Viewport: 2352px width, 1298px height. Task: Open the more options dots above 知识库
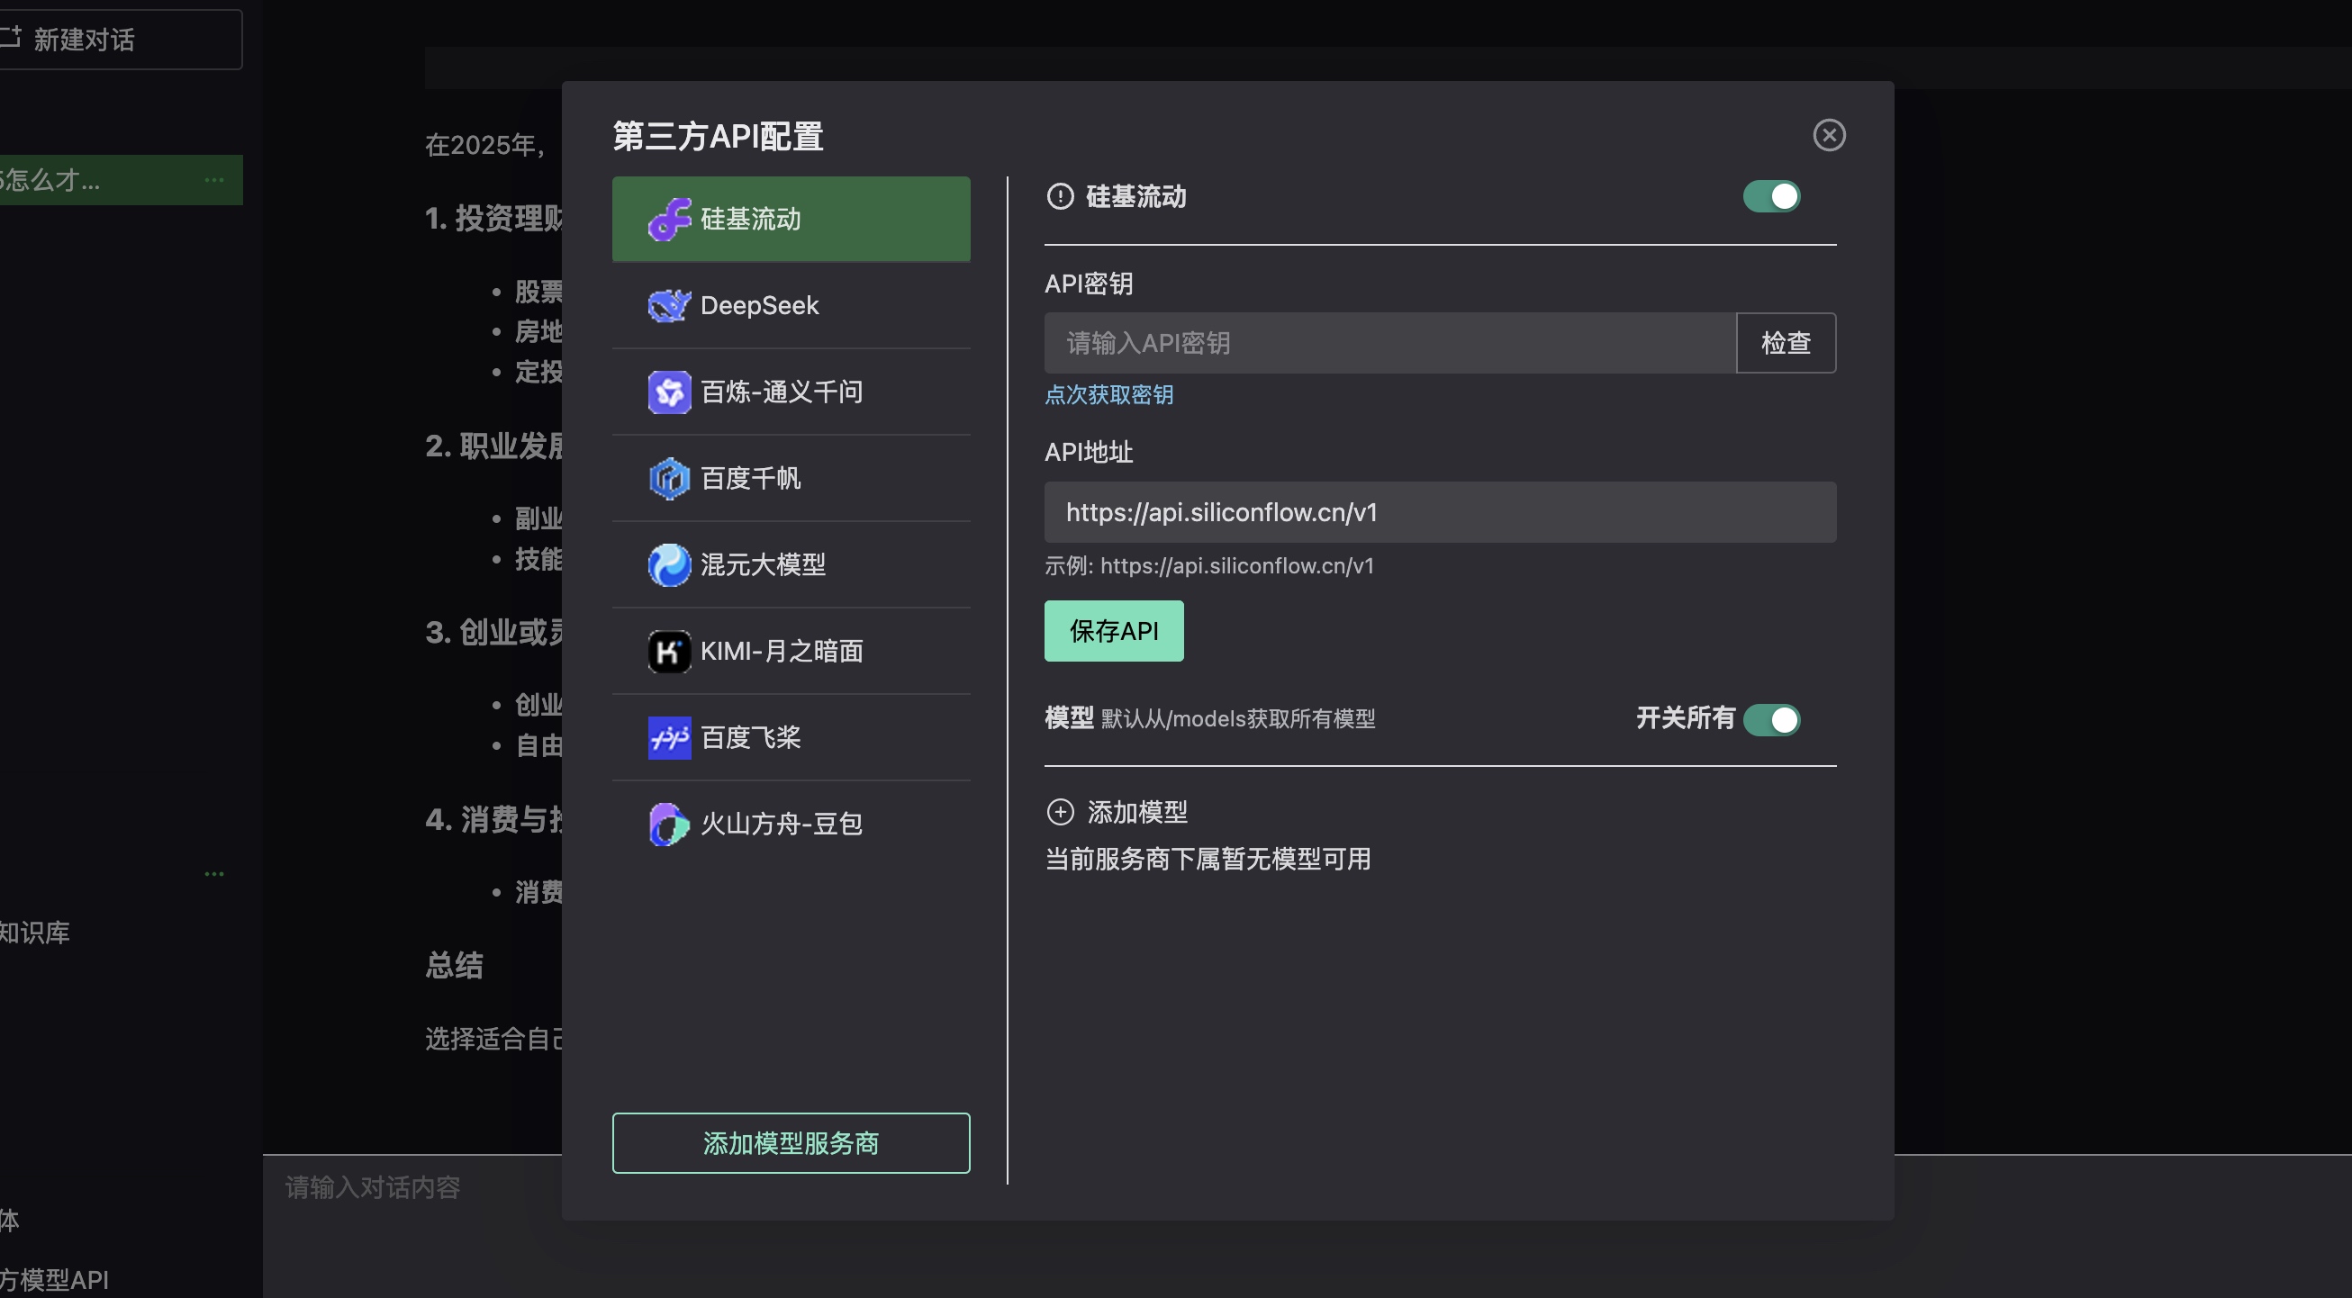pyautogui.click(x=214, y=873)
